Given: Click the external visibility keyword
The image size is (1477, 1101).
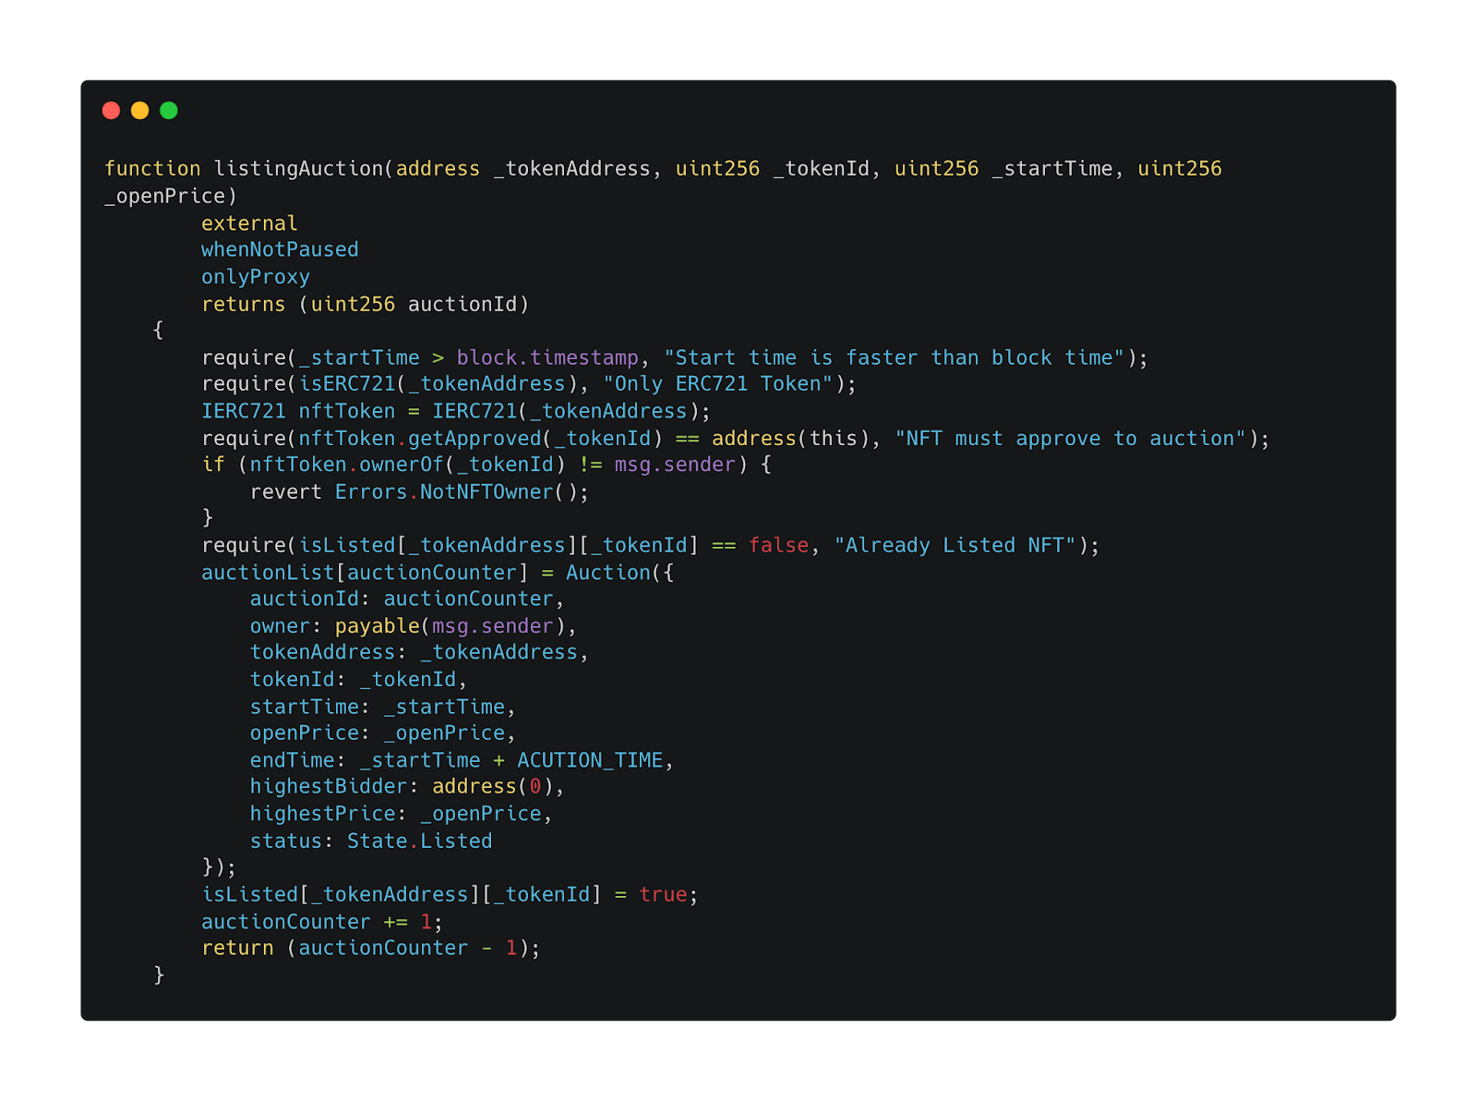Looking at the screenshot, I should tap(249, 224).
